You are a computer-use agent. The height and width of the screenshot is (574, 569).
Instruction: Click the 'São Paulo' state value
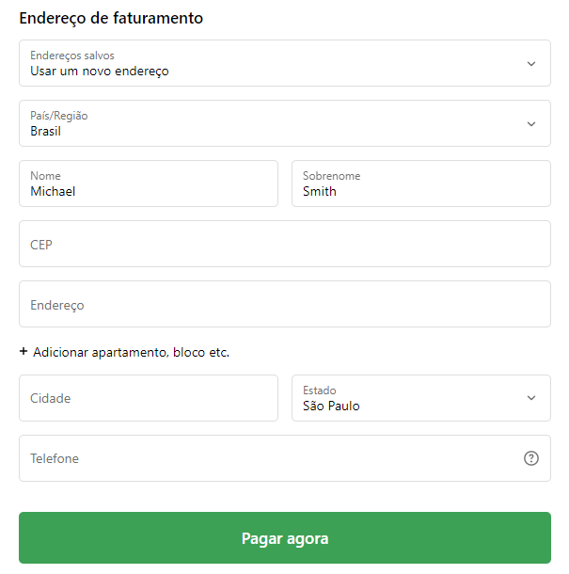click(331, 406)
